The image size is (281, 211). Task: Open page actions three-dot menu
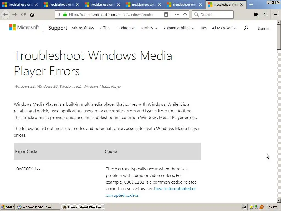click(x=177, y=15)
